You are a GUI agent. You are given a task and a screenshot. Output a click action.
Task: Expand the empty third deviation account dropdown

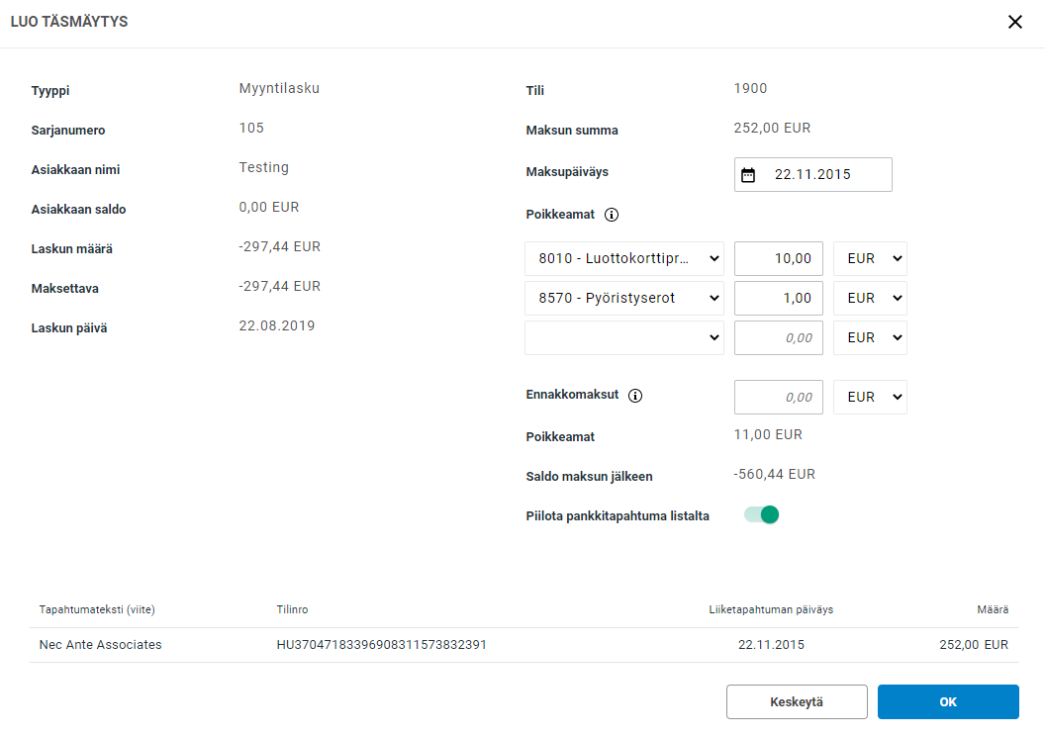[623, 337]
